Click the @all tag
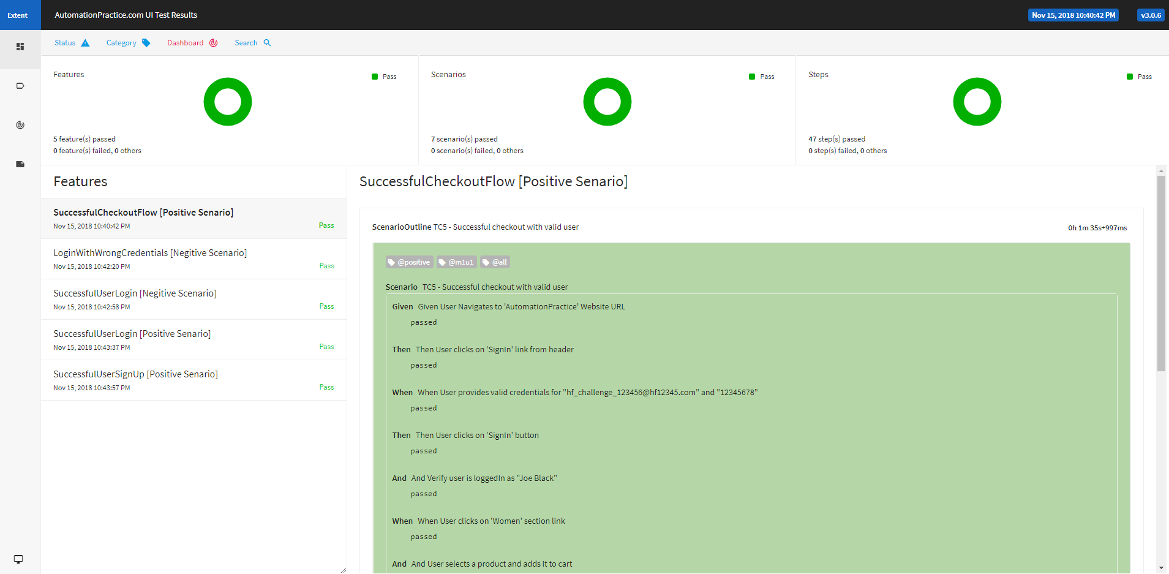This screenshot has height=574, width=1169. (495, 262)
